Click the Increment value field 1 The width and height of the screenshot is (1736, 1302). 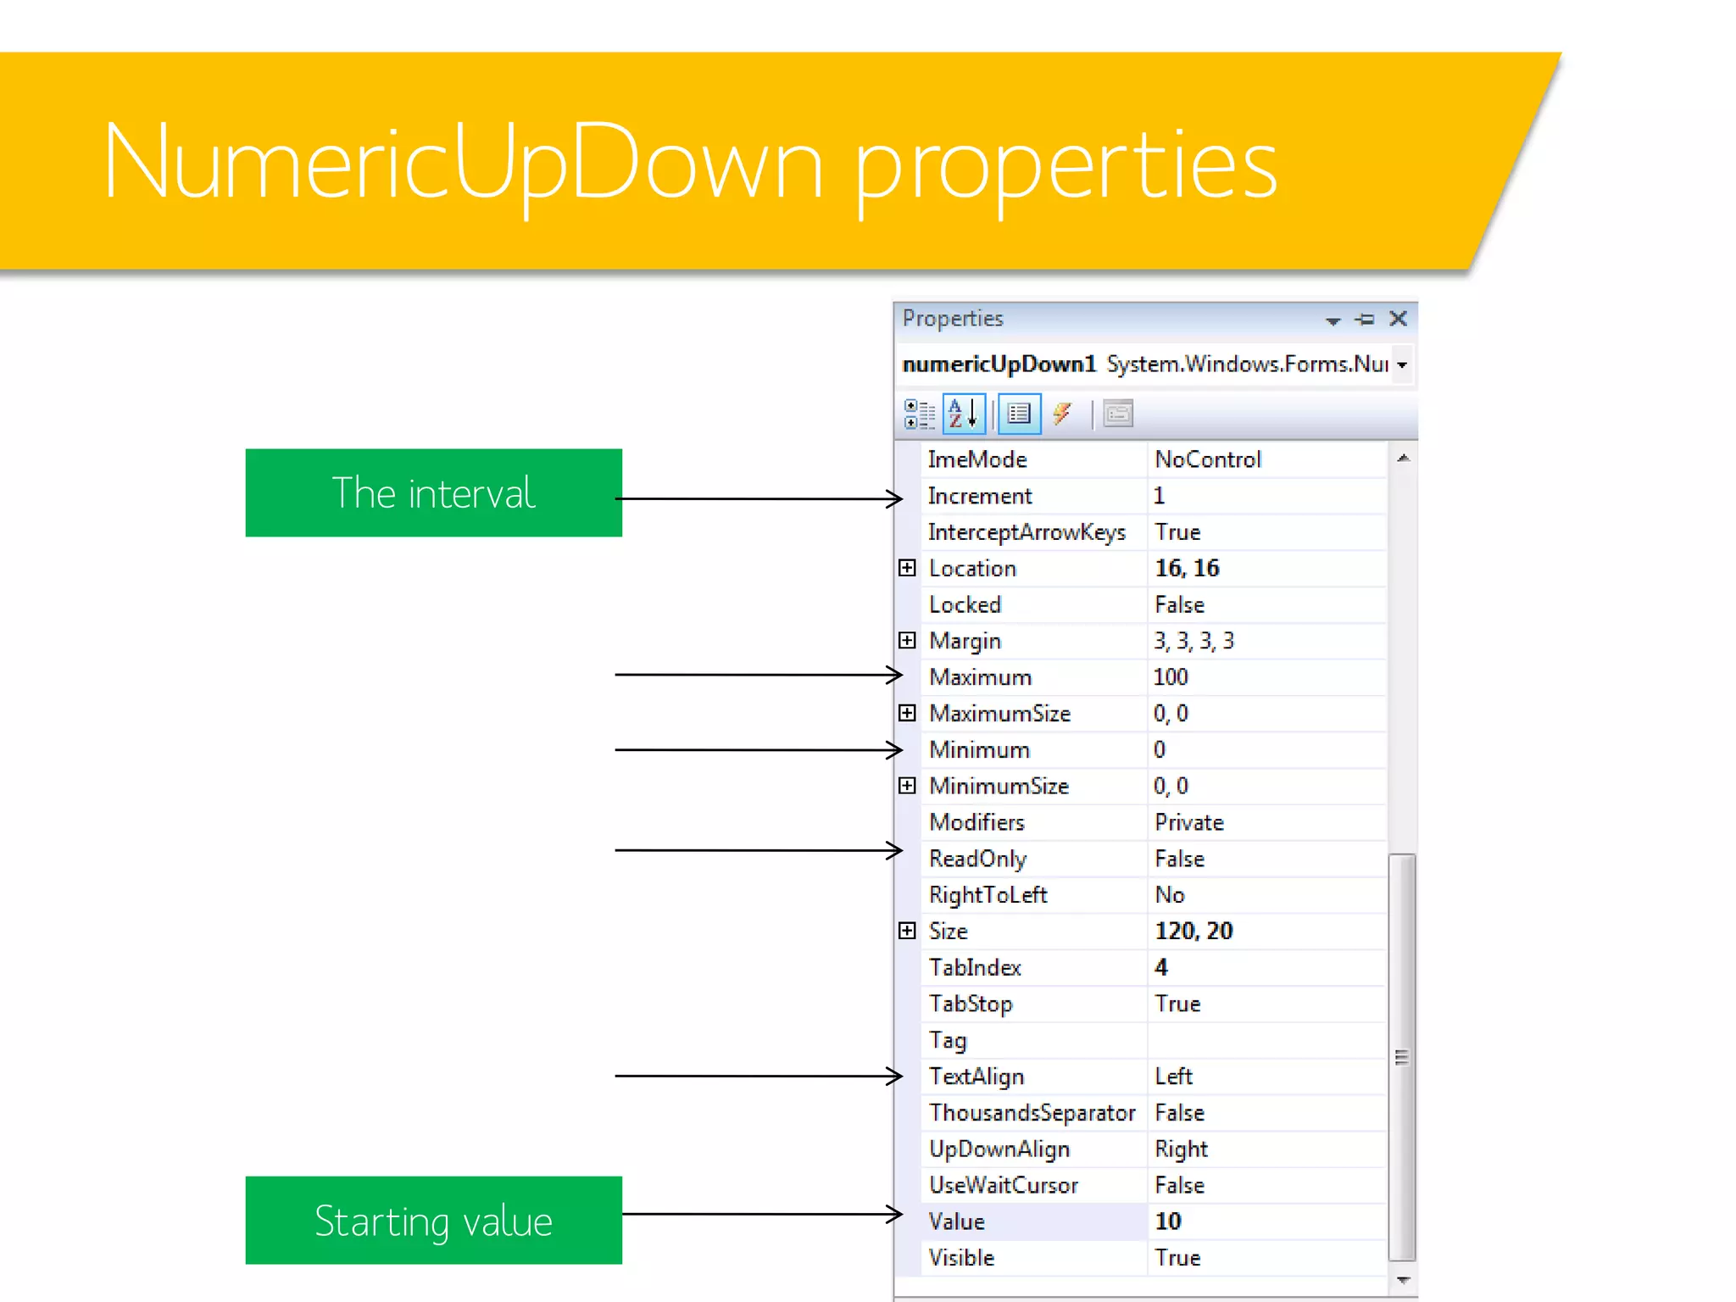pyautogui.click(x=1267, y=496)
